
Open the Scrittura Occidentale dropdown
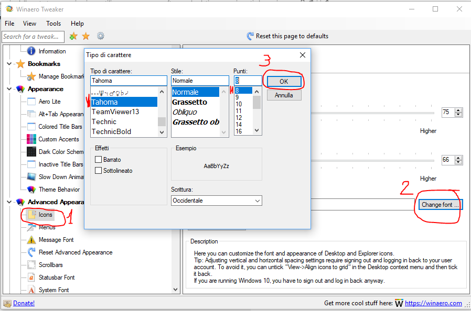216,201
